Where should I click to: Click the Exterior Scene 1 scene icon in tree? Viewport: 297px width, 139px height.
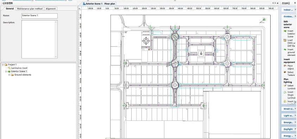pyautogui.click(x=9, y=71)
